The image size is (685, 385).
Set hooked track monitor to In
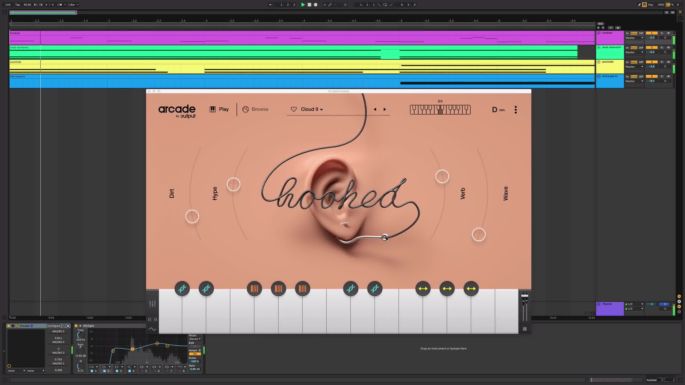point(627,33)
